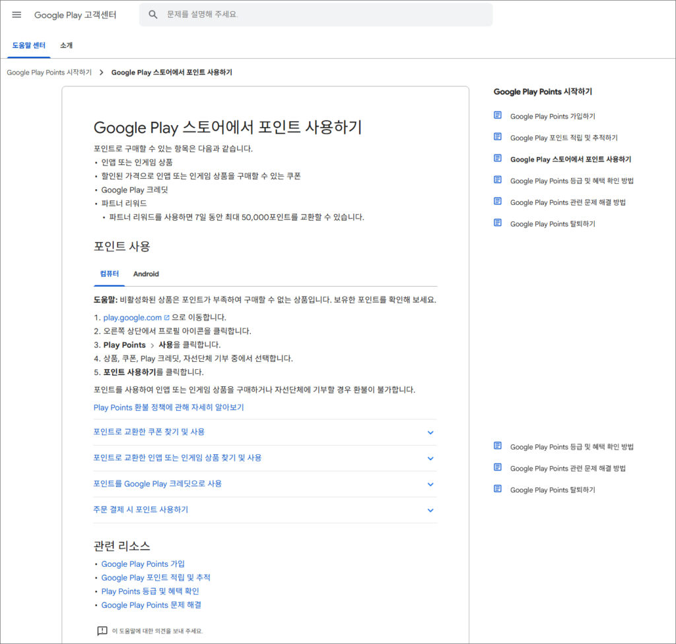The image size is (676, 644).
Task: Click article icon beside Google Play 포인트 적립 및 추적하기
Action: 498,137
